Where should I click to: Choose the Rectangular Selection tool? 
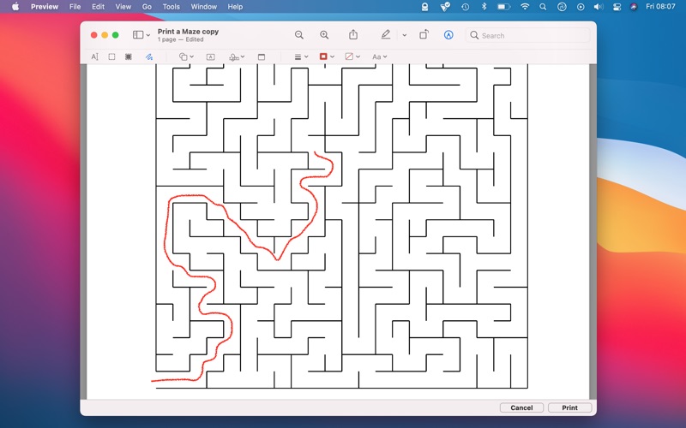point(111,56)
